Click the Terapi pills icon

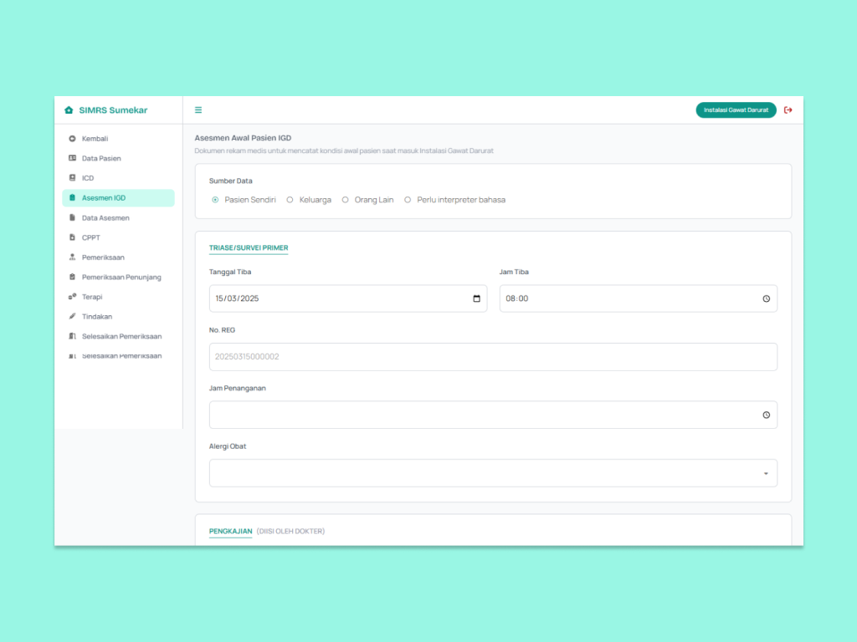72,297
